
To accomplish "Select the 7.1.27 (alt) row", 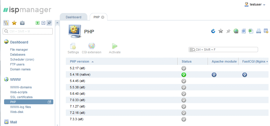I will [167, 106].
